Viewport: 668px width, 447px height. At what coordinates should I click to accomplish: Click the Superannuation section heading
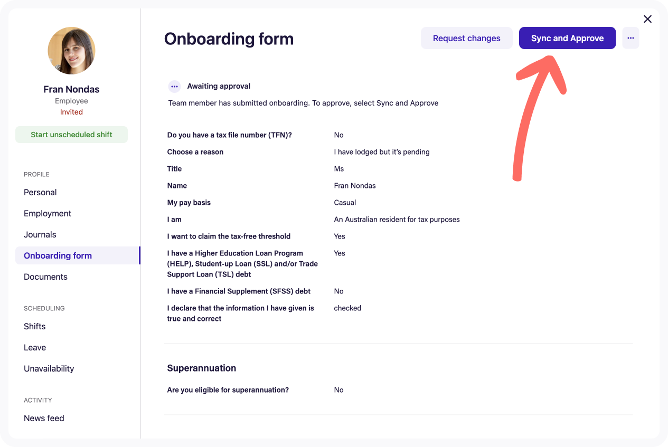[x=202, y=368]
